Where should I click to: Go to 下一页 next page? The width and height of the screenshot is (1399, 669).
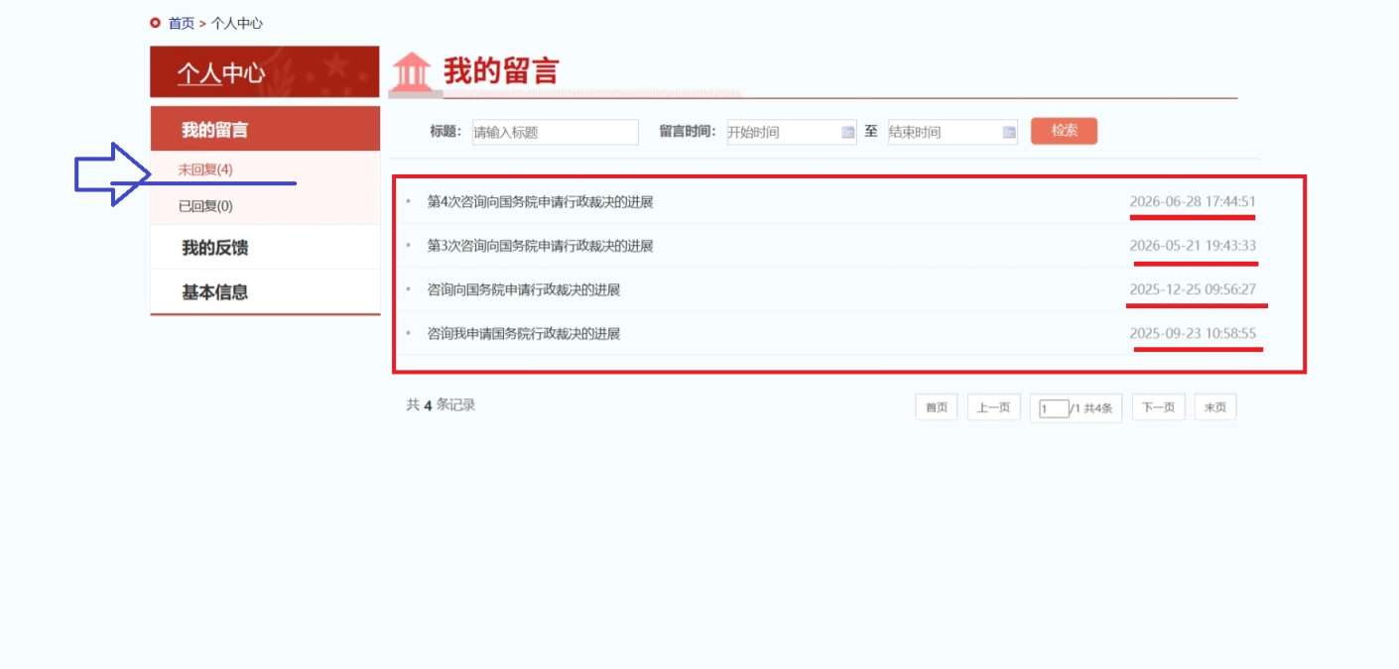(x=1158, y=407)
